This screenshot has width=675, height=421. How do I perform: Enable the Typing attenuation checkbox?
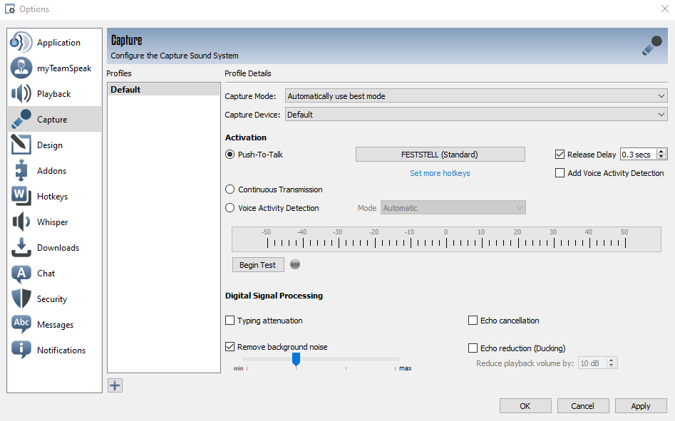tap(230, 321)
